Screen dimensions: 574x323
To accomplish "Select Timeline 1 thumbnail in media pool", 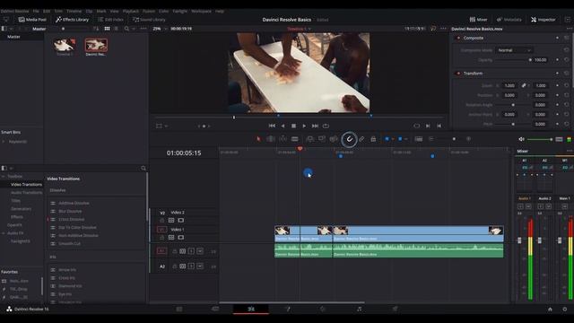I will [x=65, y=46].
